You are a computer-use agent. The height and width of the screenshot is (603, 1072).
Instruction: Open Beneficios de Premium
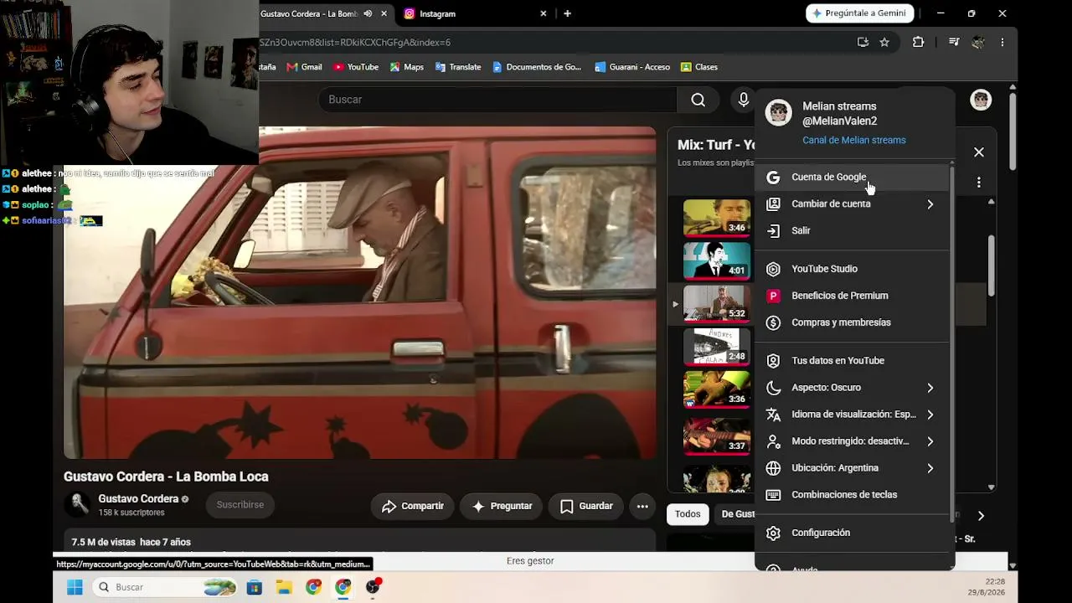click(853, 296)
